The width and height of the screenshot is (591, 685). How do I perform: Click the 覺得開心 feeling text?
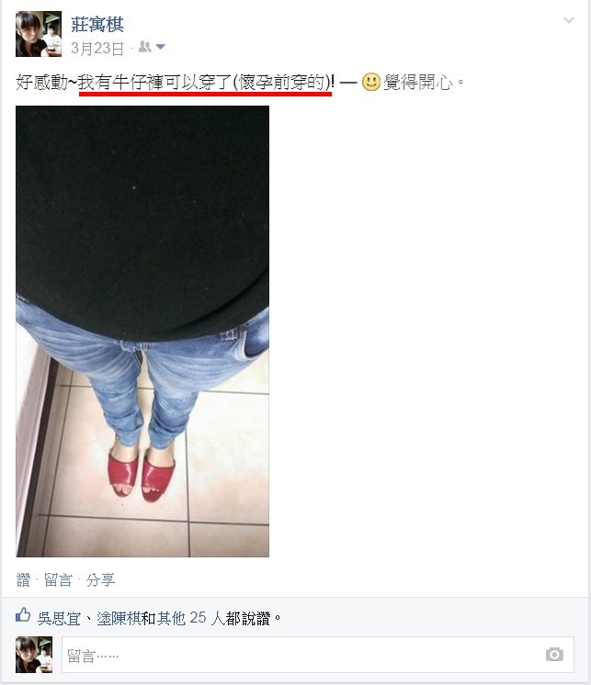tap(417, 82)
